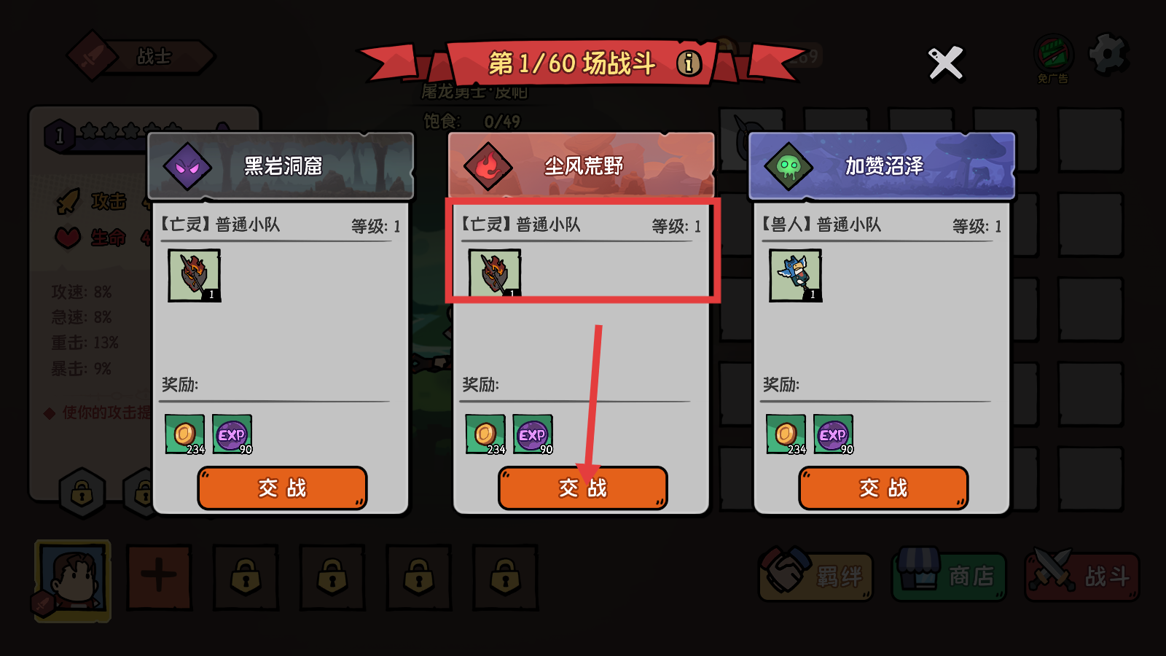Select the purple demon icon of 黑岩洞窟
Viewport: 1166px width, 656px height.
pyautogui.click(x=187, y=167)
